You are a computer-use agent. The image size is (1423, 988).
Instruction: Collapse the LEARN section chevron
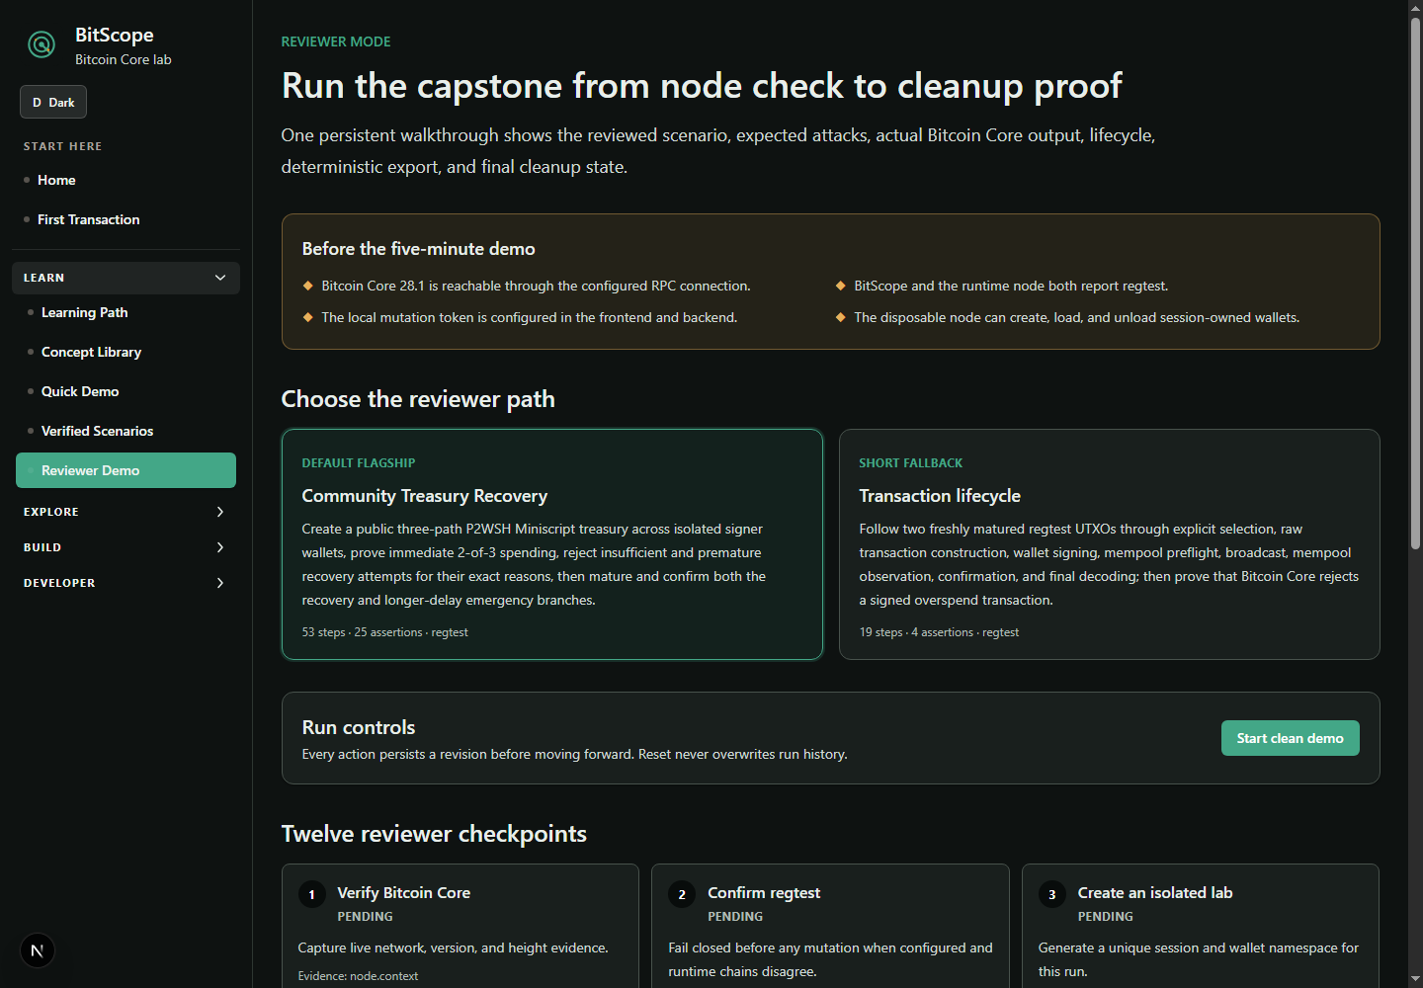[x=220, y=278]
